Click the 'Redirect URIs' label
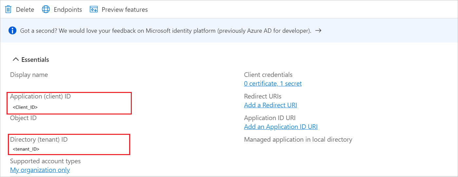This screenshot has height=177, width=458. point(263,97)
